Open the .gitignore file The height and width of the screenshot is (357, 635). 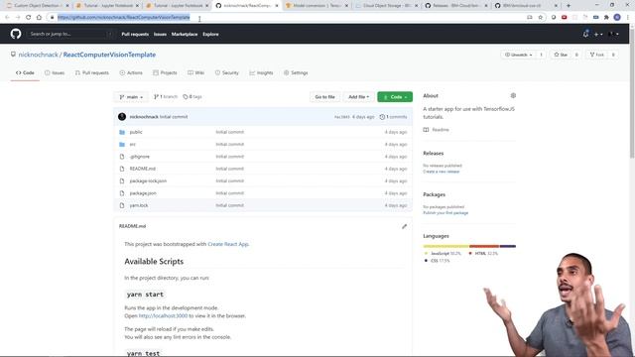click(x=139, y=157)
